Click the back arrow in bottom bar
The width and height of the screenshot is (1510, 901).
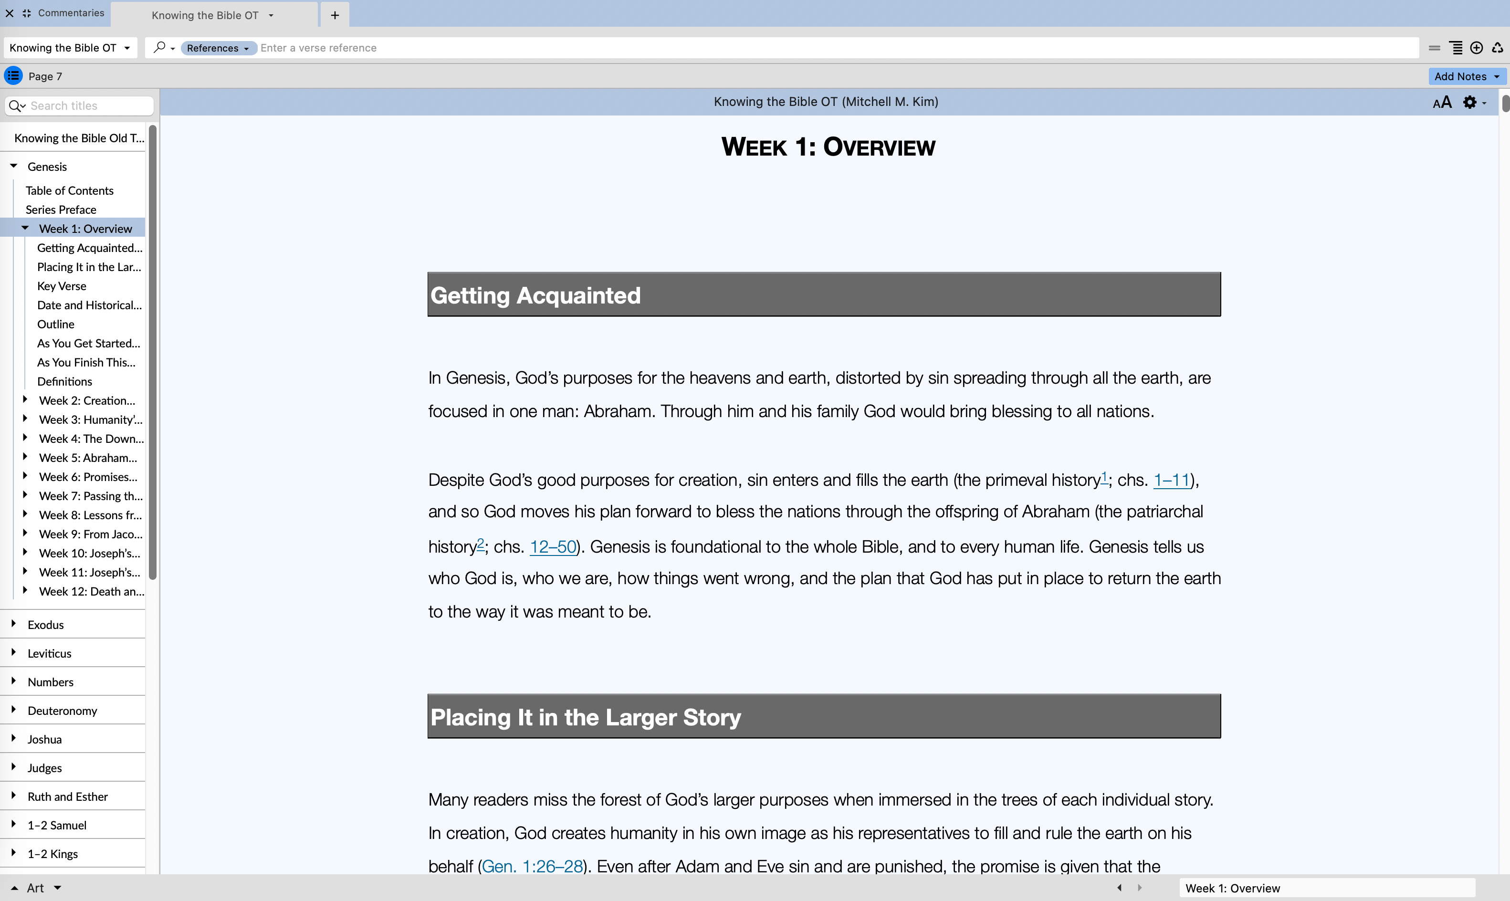coord(1119,888)
